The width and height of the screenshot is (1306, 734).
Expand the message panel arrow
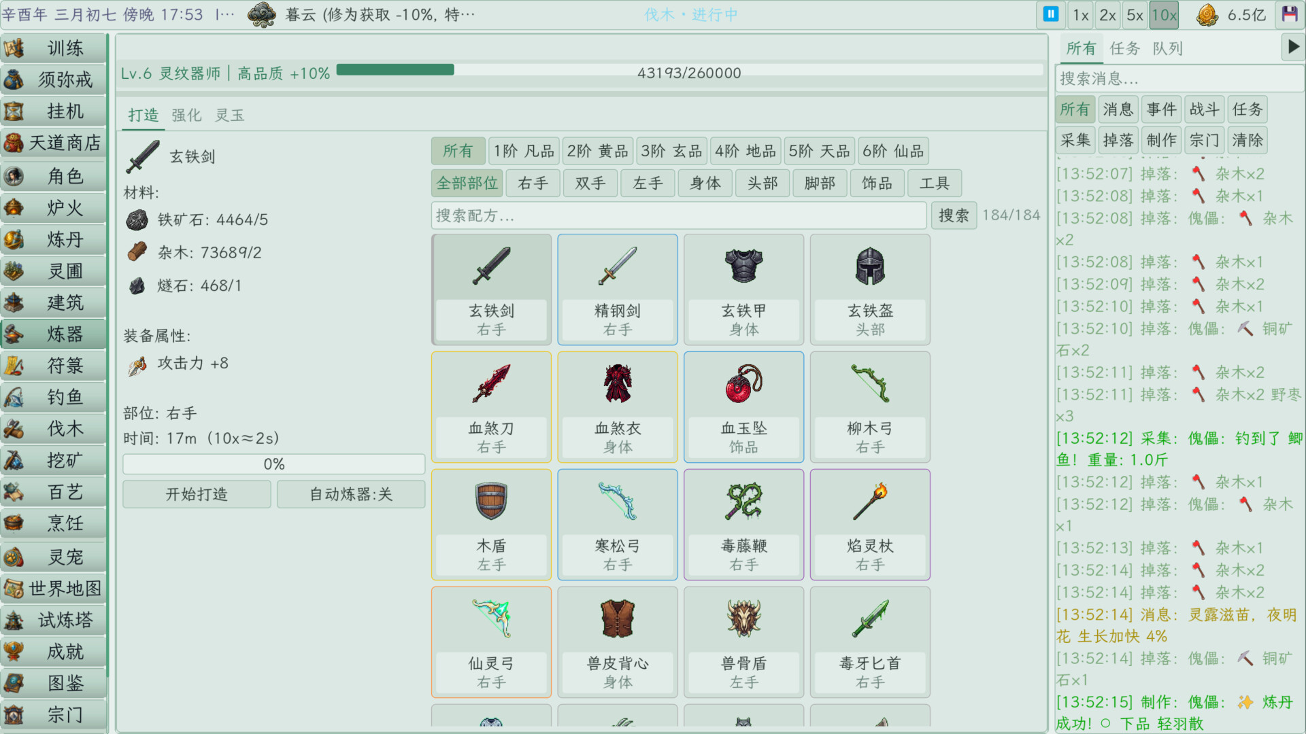[1293, 48]
